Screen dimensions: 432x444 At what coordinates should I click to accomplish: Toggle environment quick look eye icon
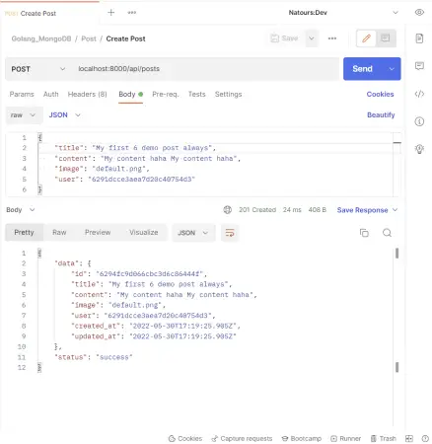(419, 13)
